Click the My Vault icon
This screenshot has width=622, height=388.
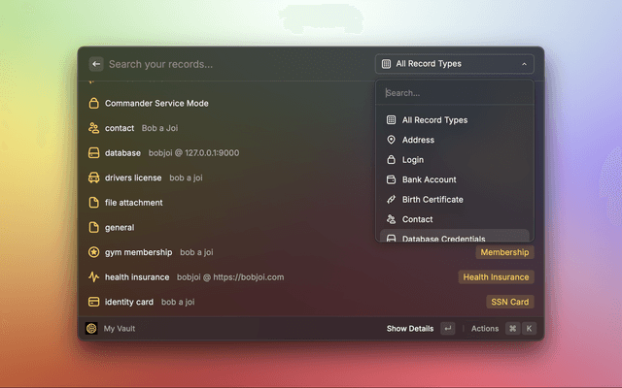[x=91, y=329]
